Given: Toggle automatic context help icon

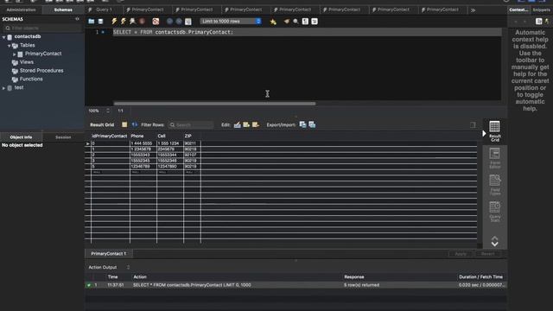Looking at the screenshot, I should 547,22.
